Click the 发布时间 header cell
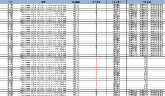Image resolution: width=165 pixels, height=96 pixels. [x=76, y=2]
